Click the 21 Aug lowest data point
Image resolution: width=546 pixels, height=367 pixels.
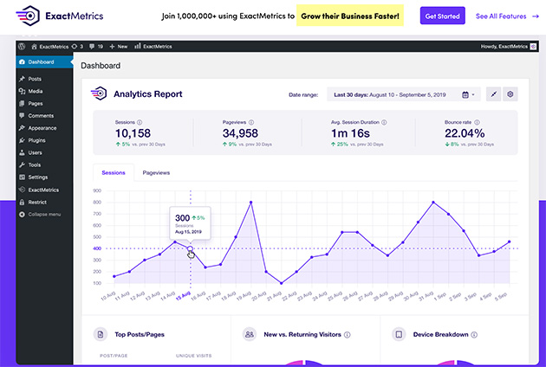(x=282, y=283)
